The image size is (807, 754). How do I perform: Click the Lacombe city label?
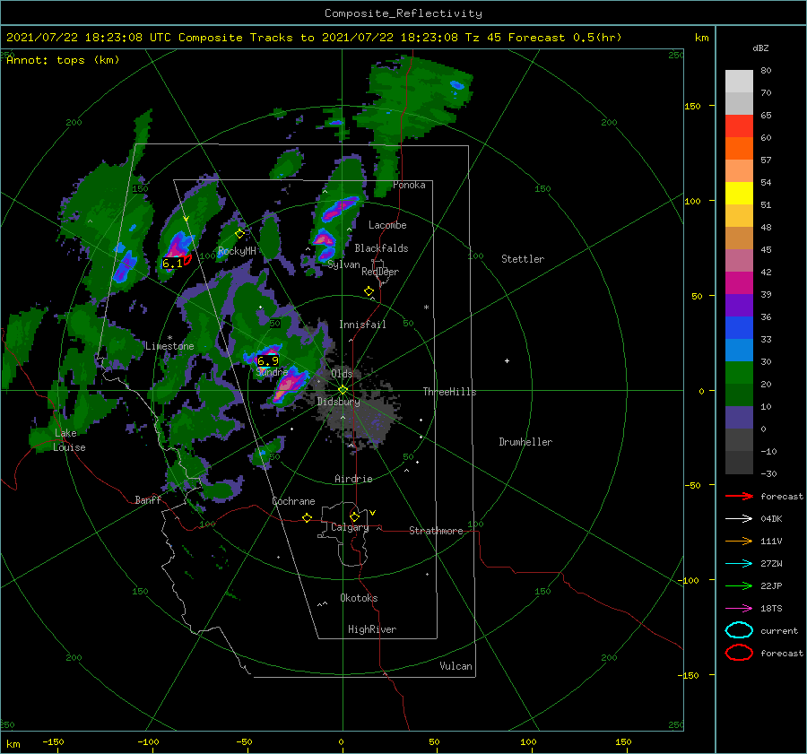click(x=387, y=225)
